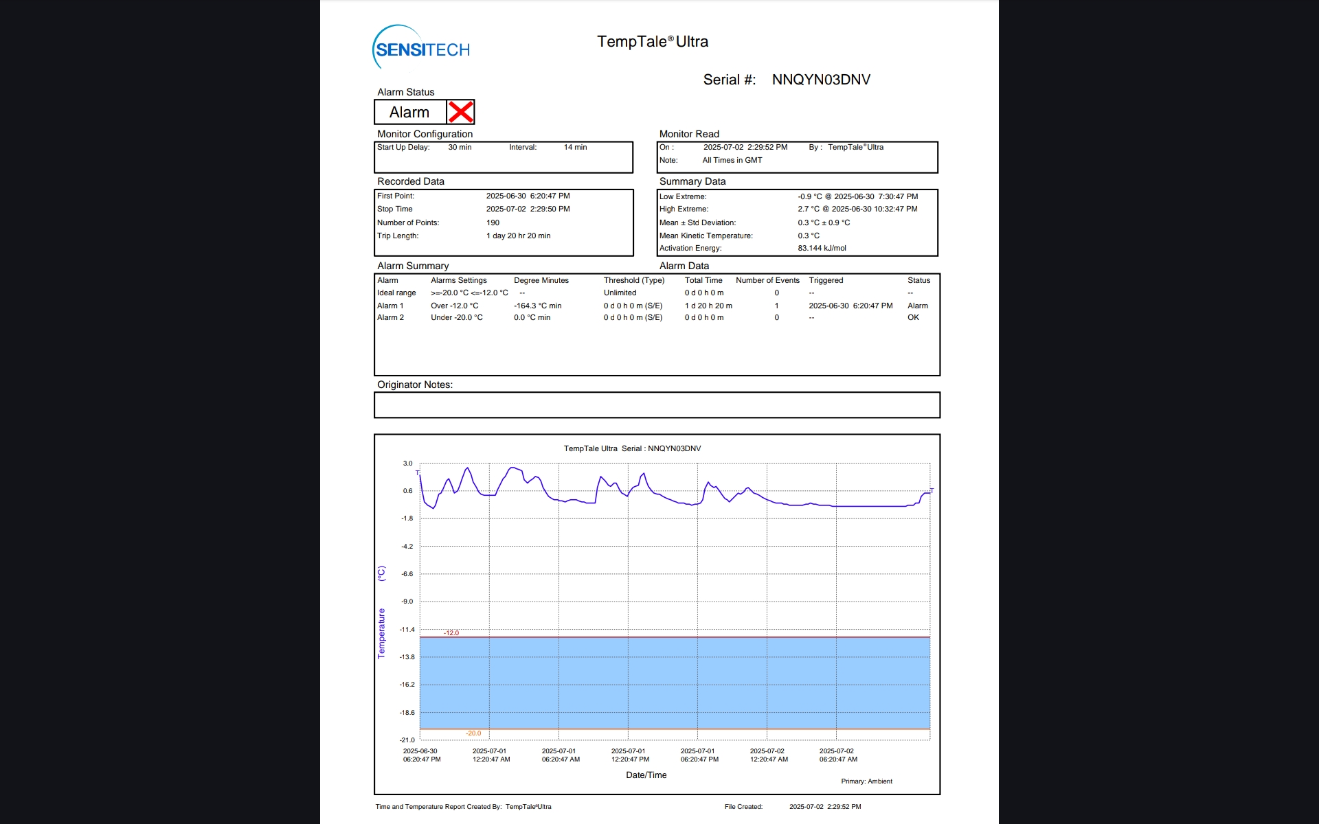The image size is (1319, 824).
Task: Click the Sensitech logo
Action: 421,49
